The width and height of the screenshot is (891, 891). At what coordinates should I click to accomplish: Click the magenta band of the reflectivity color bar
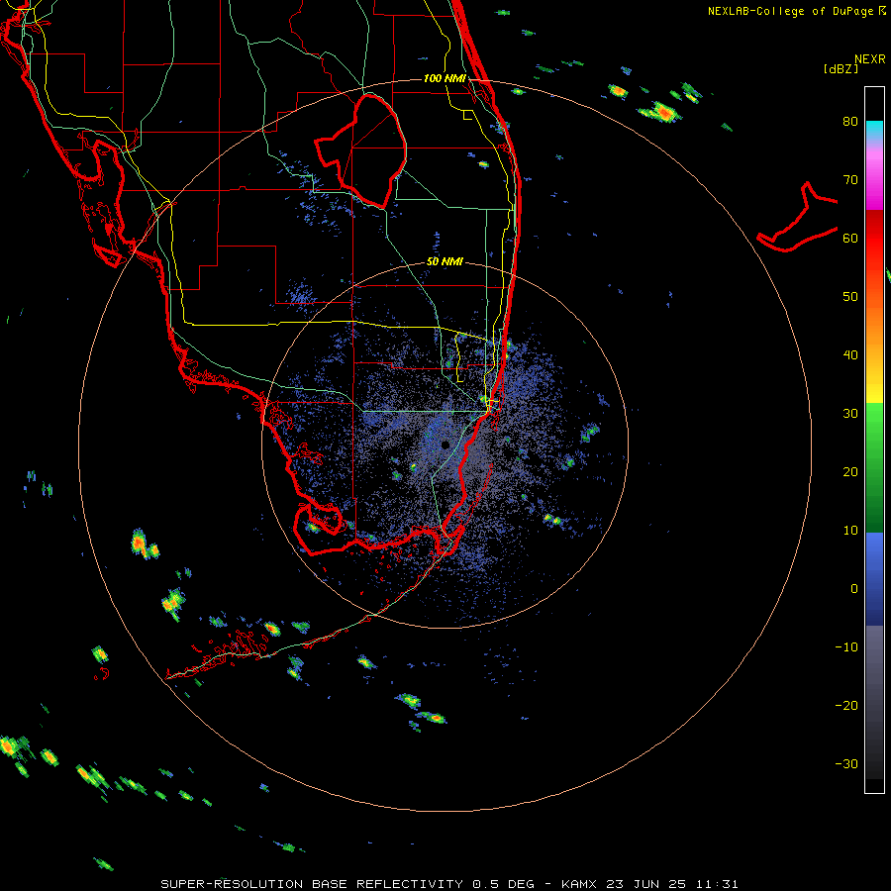[x=874, y=179]
